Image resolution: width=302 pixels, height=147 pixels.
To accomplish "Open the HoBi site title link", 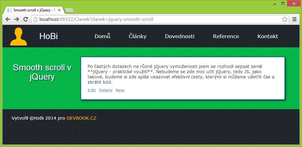I will click(49, 36).
